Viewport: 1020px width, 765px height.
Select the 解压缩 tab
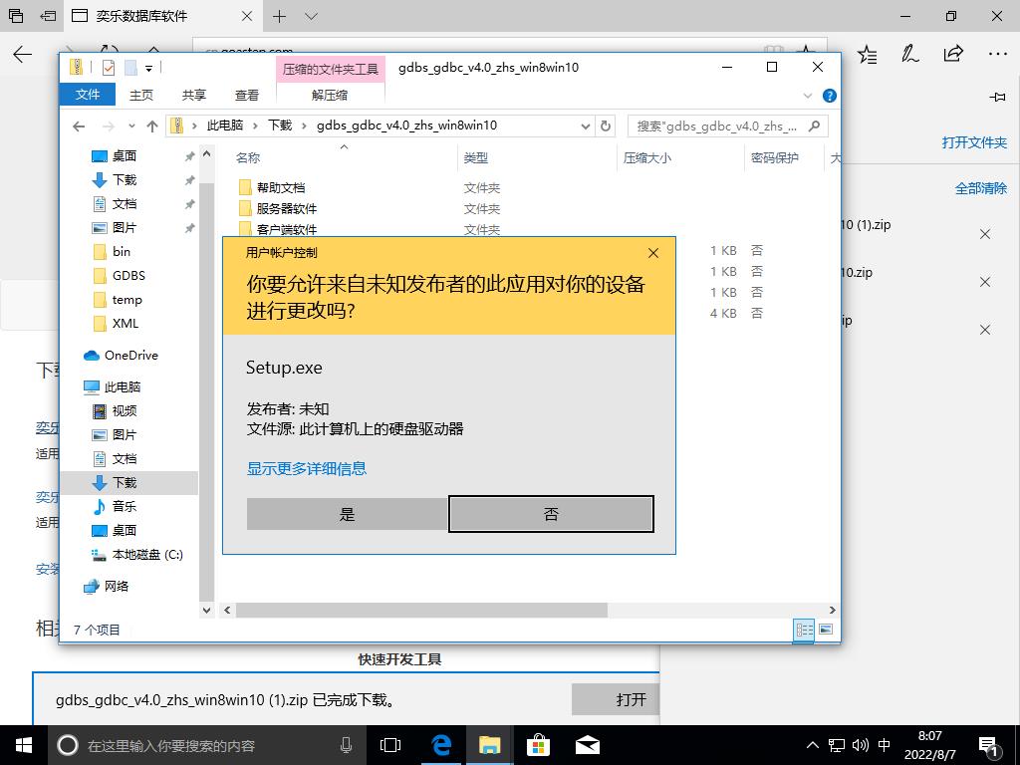coord(330,95)
